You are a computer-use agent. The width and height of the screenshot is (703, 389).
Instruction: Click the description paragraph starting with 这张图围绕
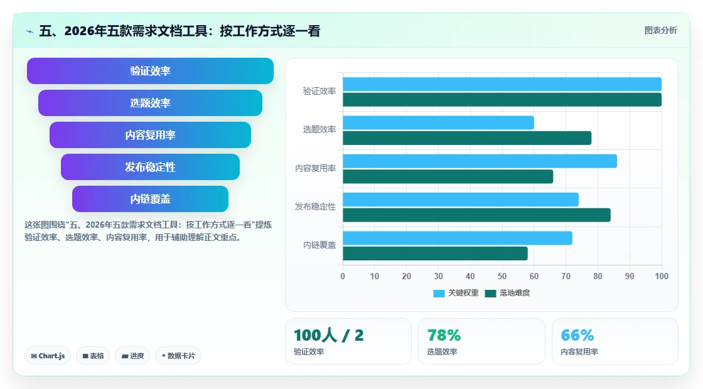coord(148,232)
